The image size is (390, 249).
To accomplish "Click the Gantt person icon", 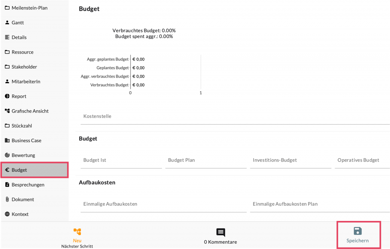I will tap(7, 22).
